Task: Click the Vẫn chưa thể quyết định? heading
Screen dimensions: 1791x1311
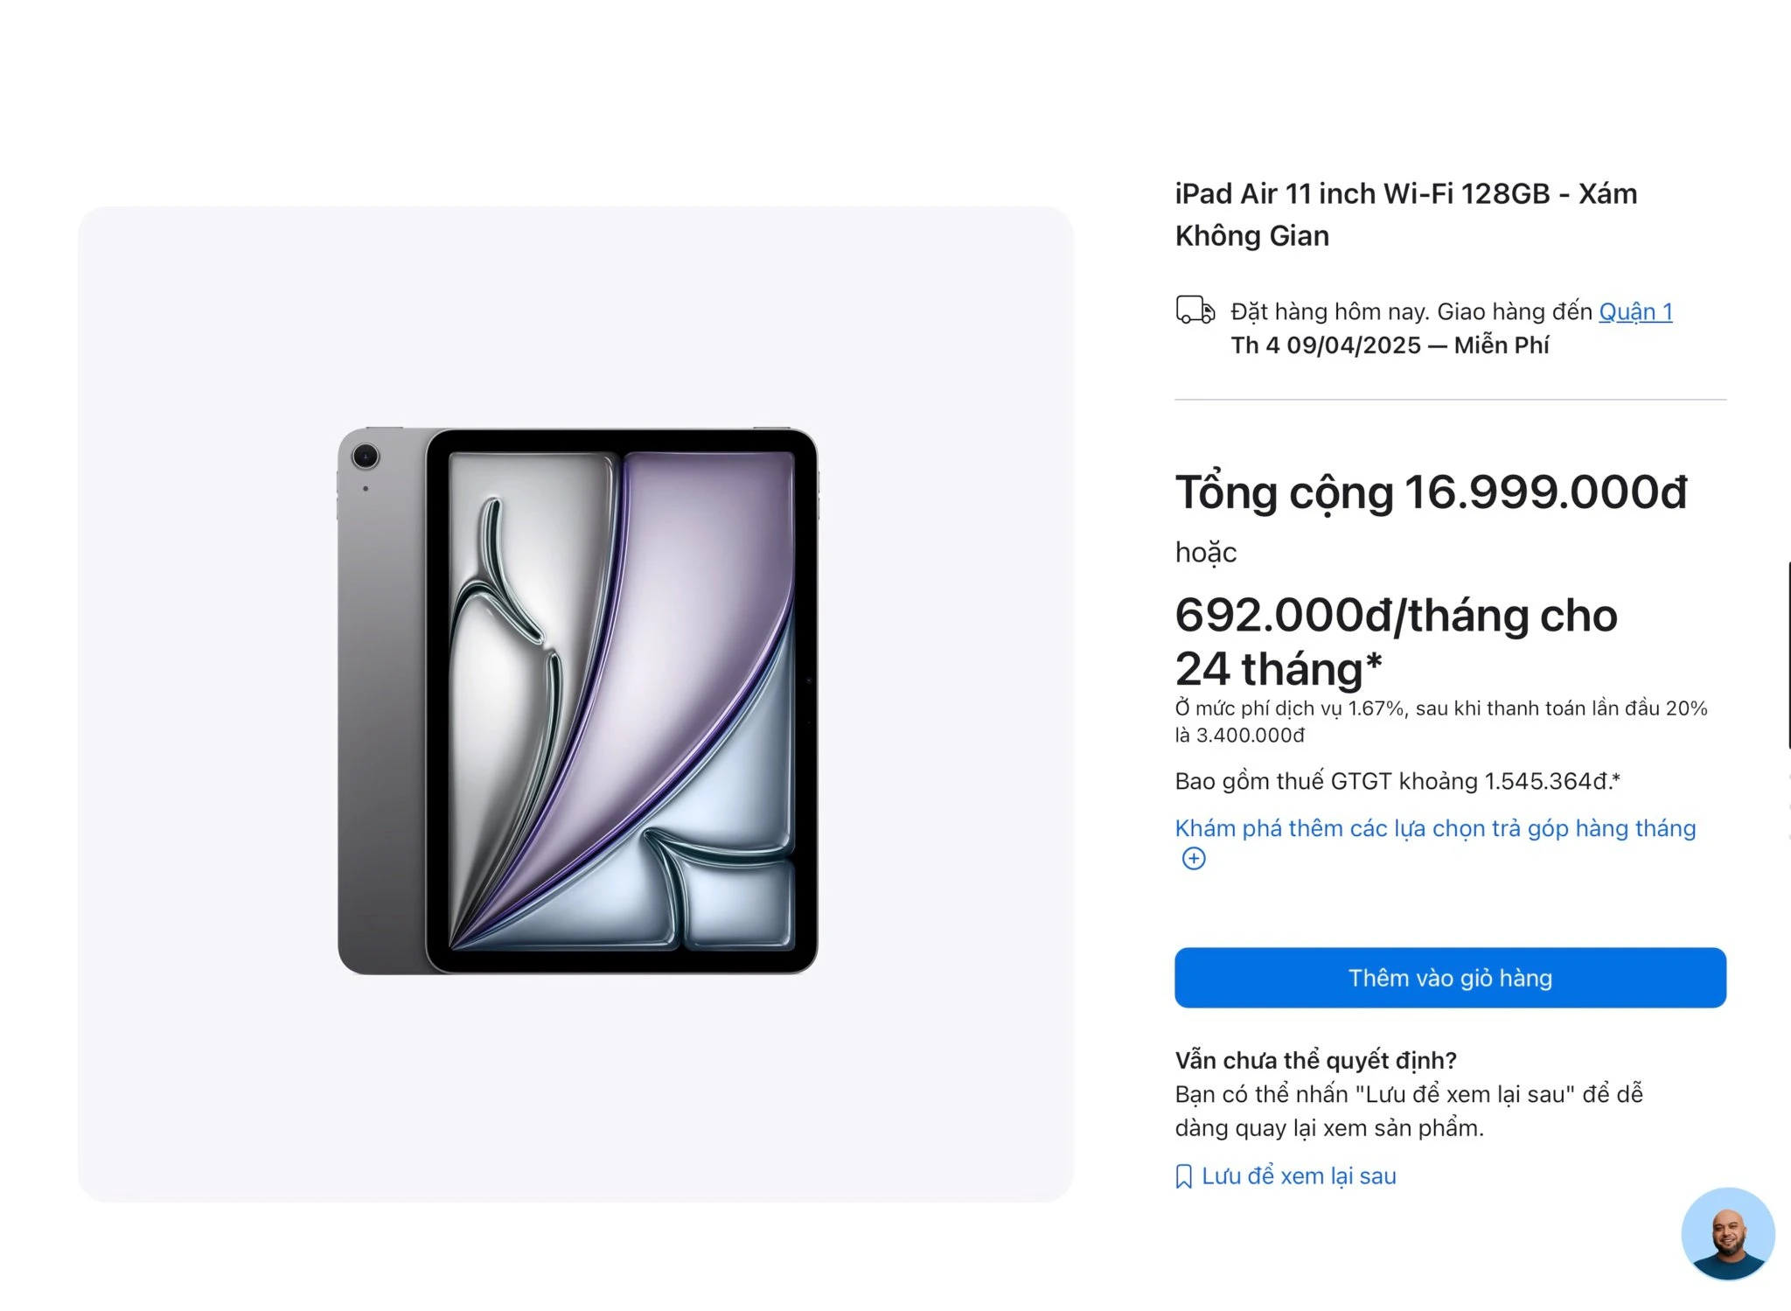Action: pos(1315,1060)
